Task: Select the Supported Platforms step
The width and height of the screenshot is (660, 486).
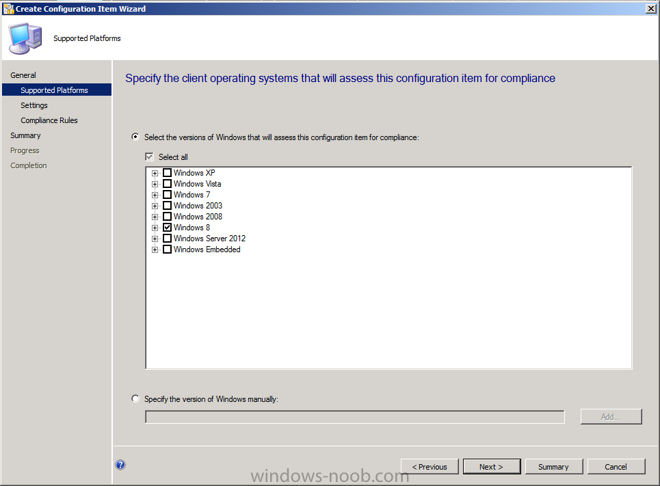Action: pos(57,90)
